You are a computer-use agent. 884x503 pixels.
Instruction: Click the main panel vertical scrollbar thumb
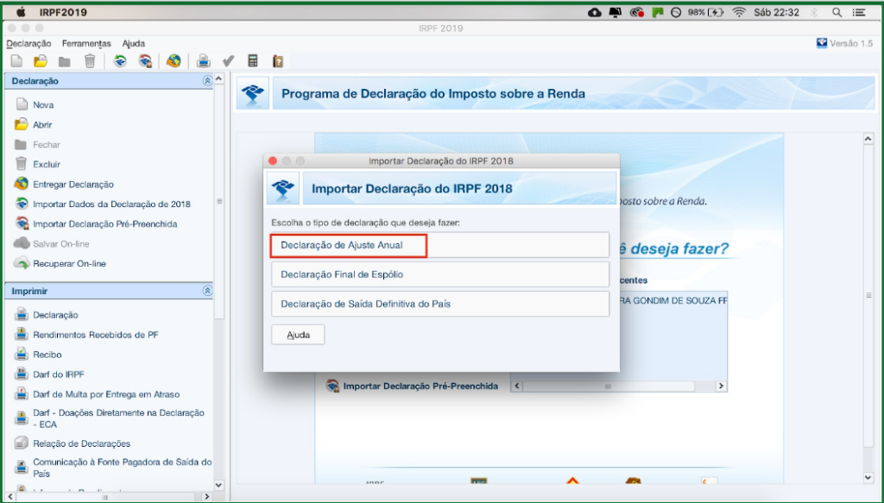868,295
